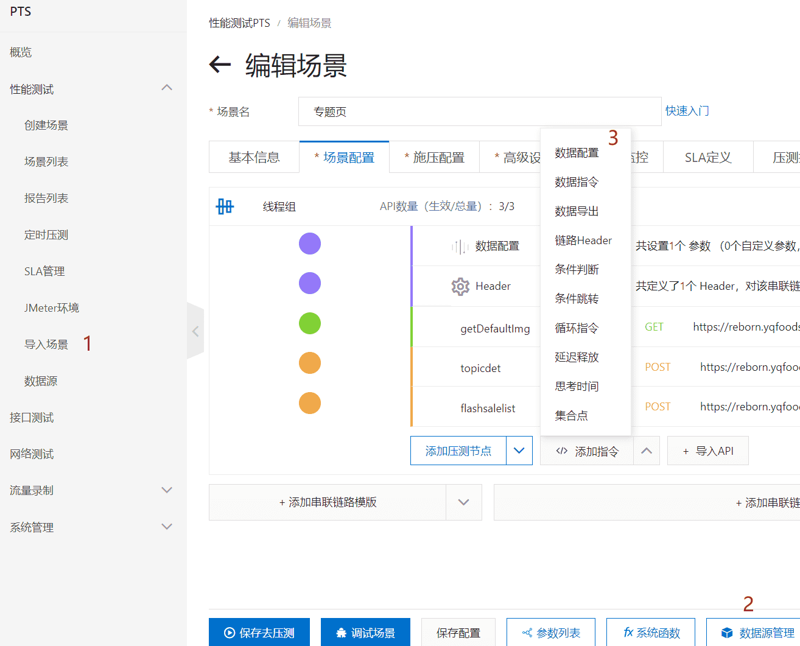Choose 集合点 in the instruction menu
This screenshot has width=800, height=646.
571,415
